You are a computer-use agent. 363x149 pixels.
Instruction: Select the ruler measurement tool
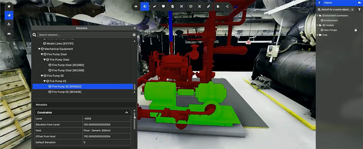(x=154, y=7)
